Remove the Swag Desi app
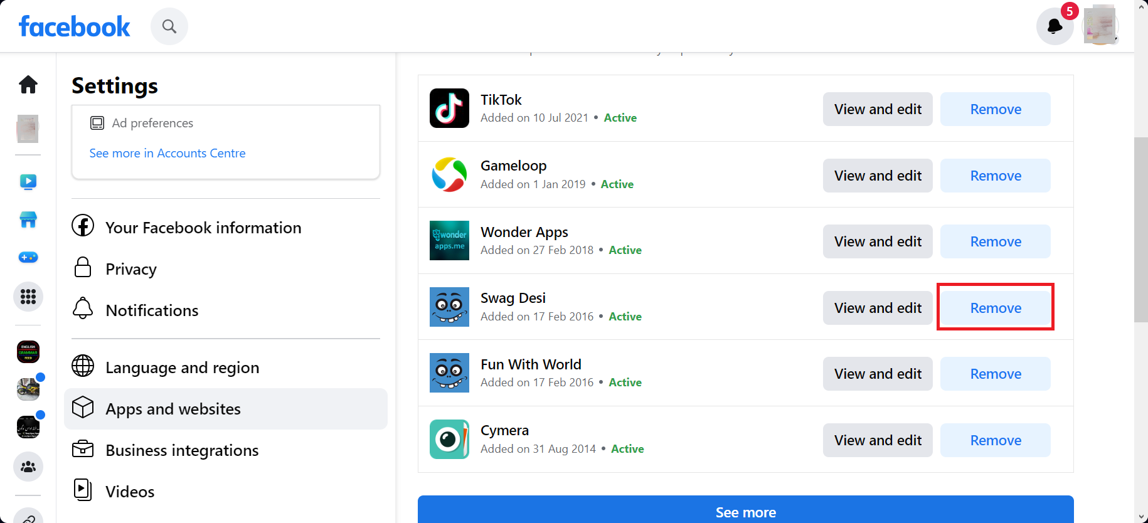 pos(996,308)
